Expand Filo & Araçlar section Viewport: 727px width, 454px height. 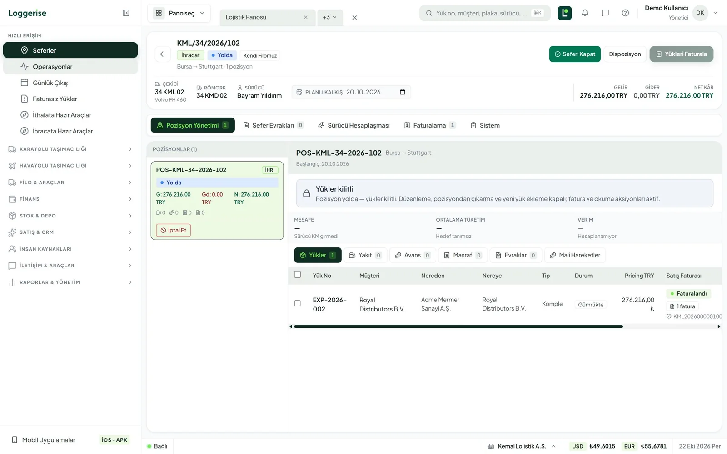70,183
